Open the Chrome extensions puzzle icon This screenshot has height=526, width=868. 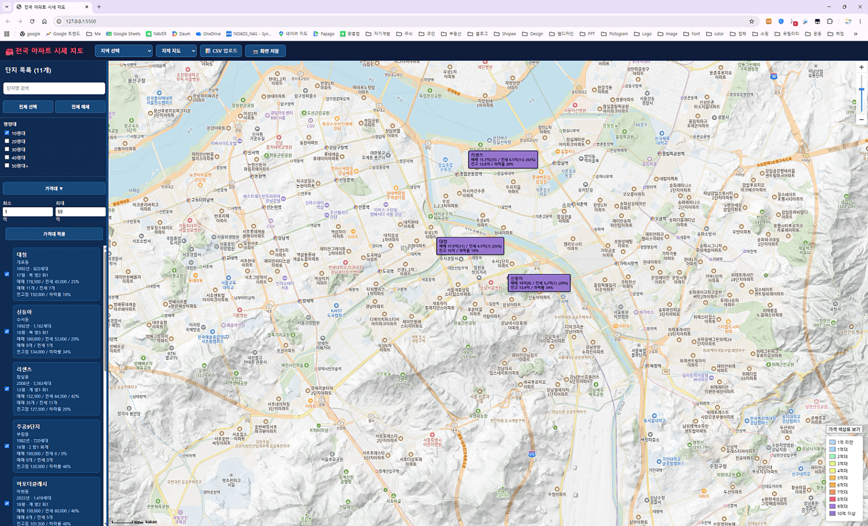(x=830, y=21)
